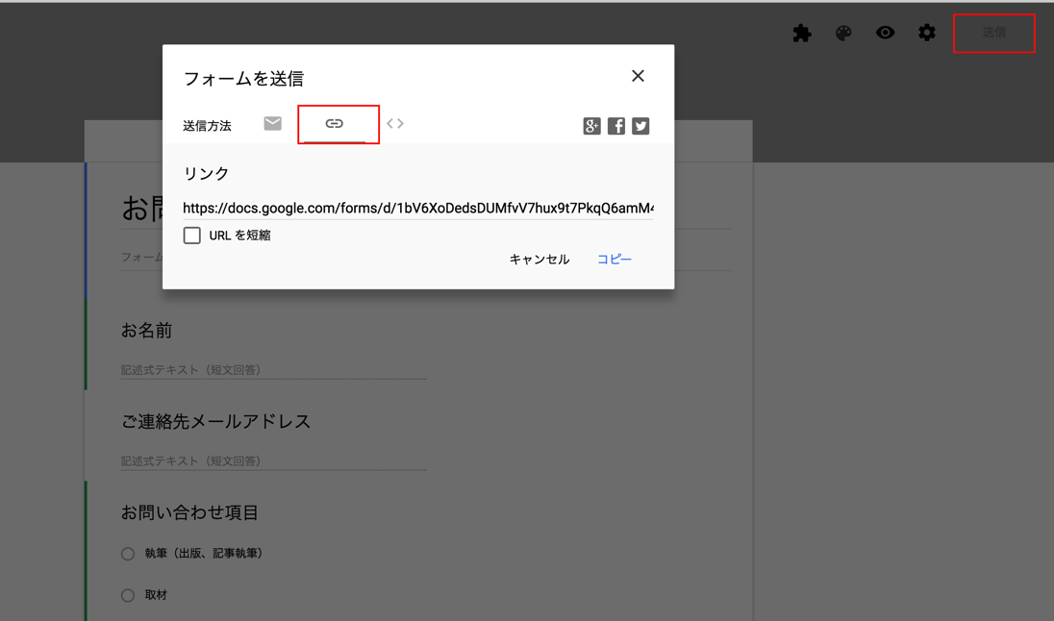Click the コピー button
The height and width of the screenshot is (621, 1054).
(x=615, y=260)
